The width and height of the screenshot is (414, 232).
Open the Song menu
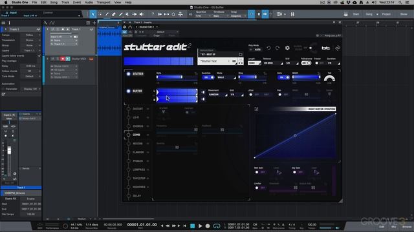(54, 3)
